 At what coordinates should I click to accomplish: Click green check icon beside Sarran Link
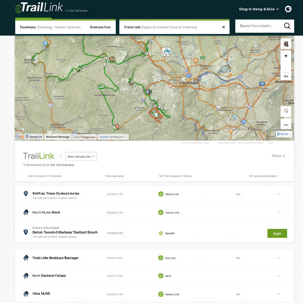click(161, 212)
